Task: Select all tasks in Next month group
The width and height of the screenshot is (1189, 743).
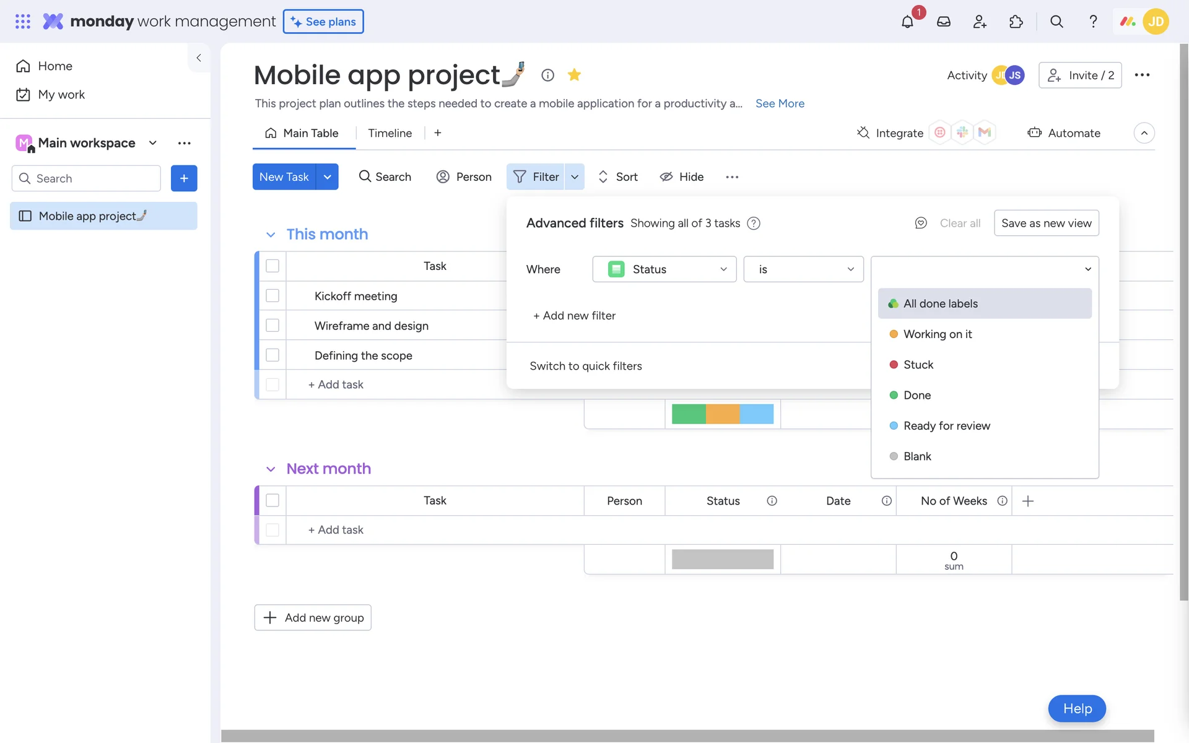Action: (x=272, y=500)
